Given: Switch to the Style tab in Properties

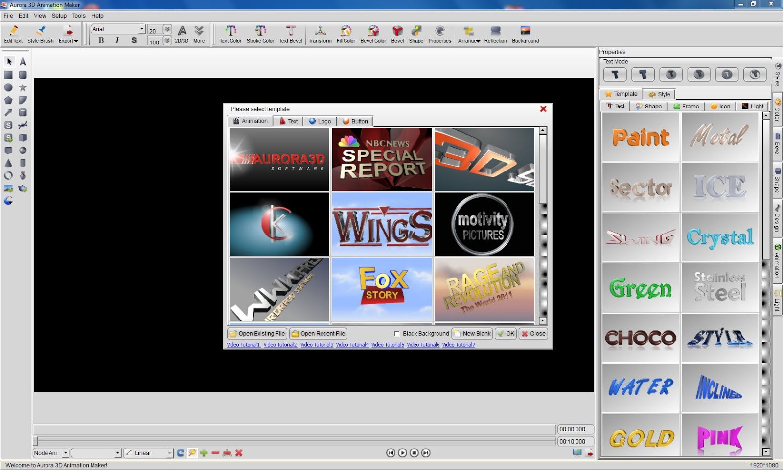Looking at the screenshot, I should pyautogui.click(x=659, y=94).
